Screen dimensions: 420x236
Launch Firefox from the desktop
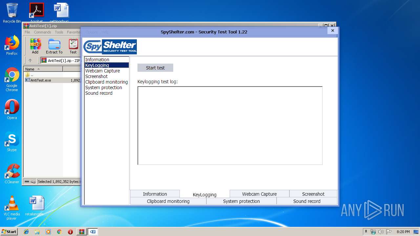(12, 45)
